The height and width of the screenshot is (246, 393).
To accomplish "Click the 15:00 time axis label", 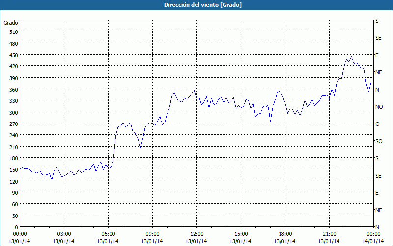I will click(241, 234).
